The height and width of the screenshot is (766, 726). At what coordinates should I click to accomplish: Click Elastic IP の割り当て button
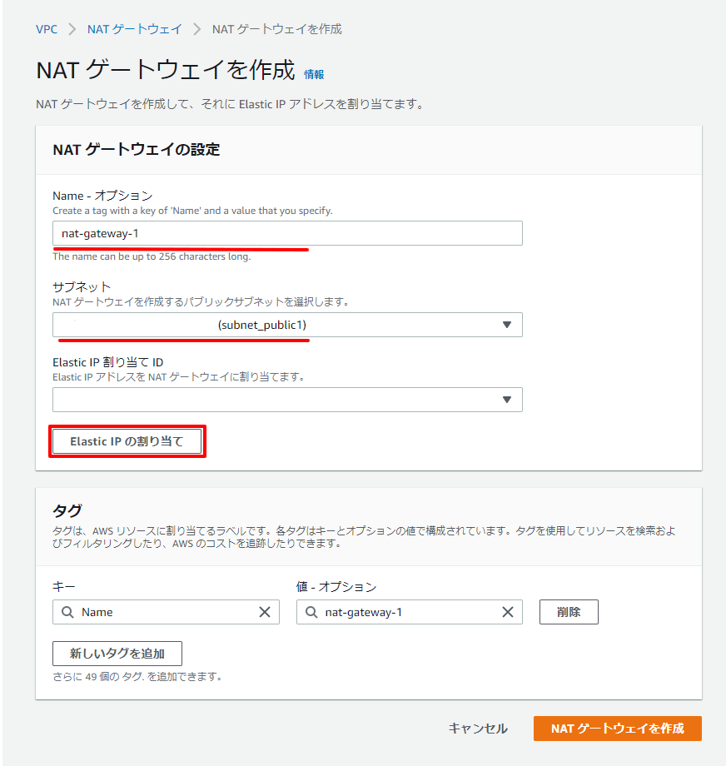point(127,441)
